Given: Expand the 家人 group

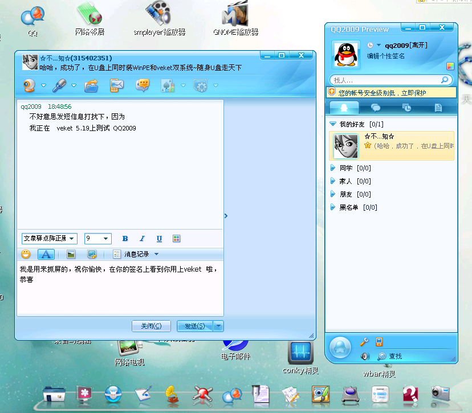Looking at the screenshot, I should tap(333, 181).
